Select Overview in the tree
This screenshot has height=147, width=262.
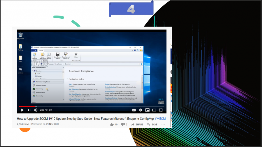[39, 71]
